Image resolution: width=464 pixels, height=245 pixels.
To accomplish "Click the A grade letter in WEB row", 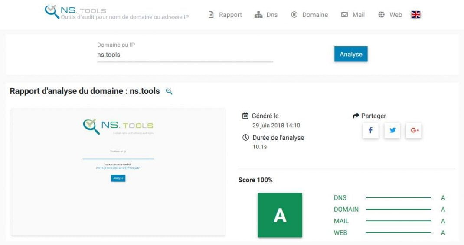I will [x=443, y=233].
